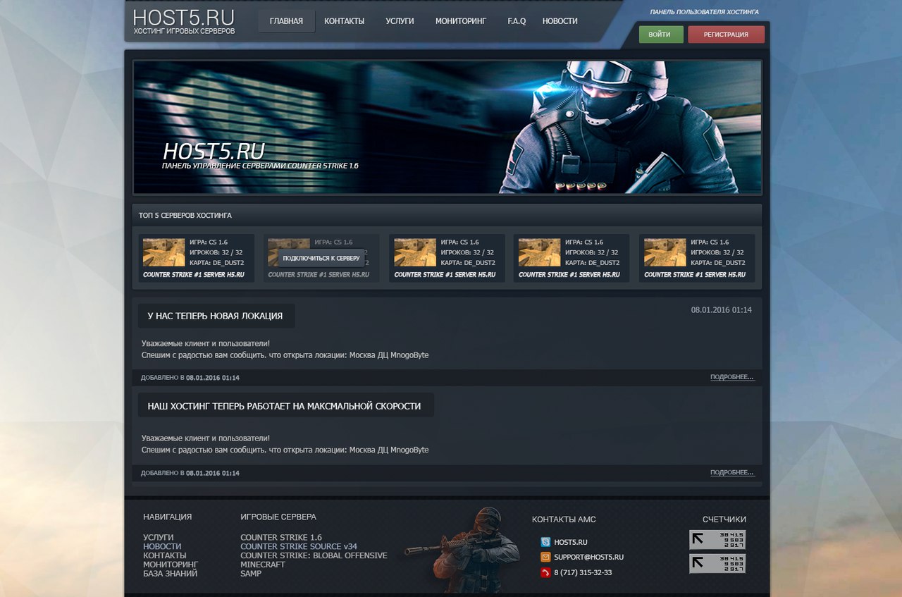
Task: Click the Панель пользователя хостинга label
Action: pyautogui.click(x=705, y=12)
